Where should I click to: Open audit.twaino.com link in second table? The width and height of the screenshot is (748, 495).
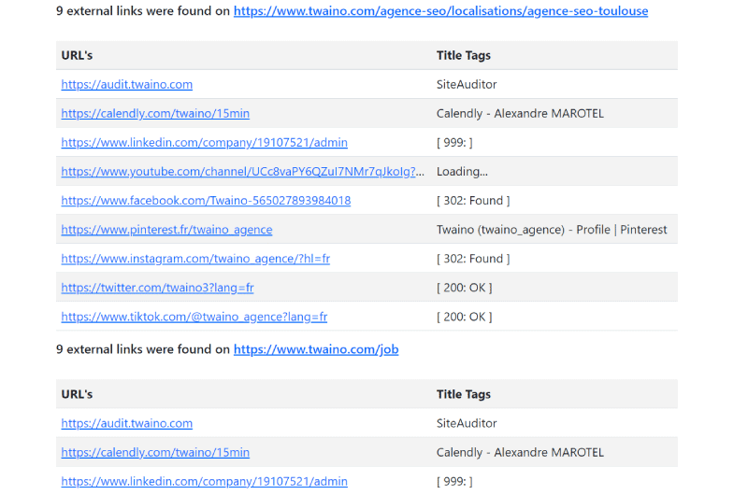(x=127, y=423)
